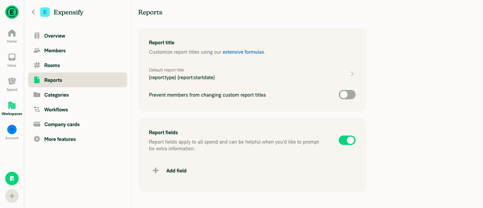Click the Home label text

point(12,41)
